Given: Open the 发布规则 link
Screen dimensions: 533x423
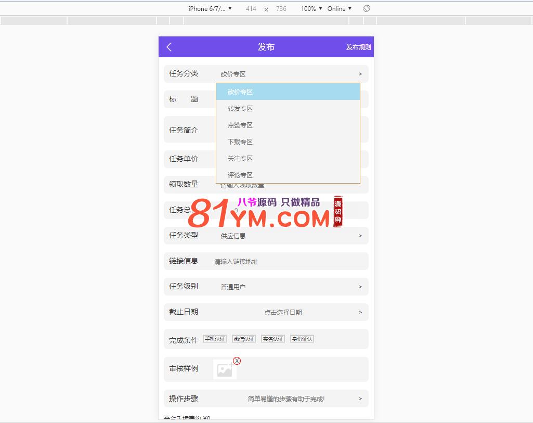Looking at the screenshot, I should coord(358,47).
